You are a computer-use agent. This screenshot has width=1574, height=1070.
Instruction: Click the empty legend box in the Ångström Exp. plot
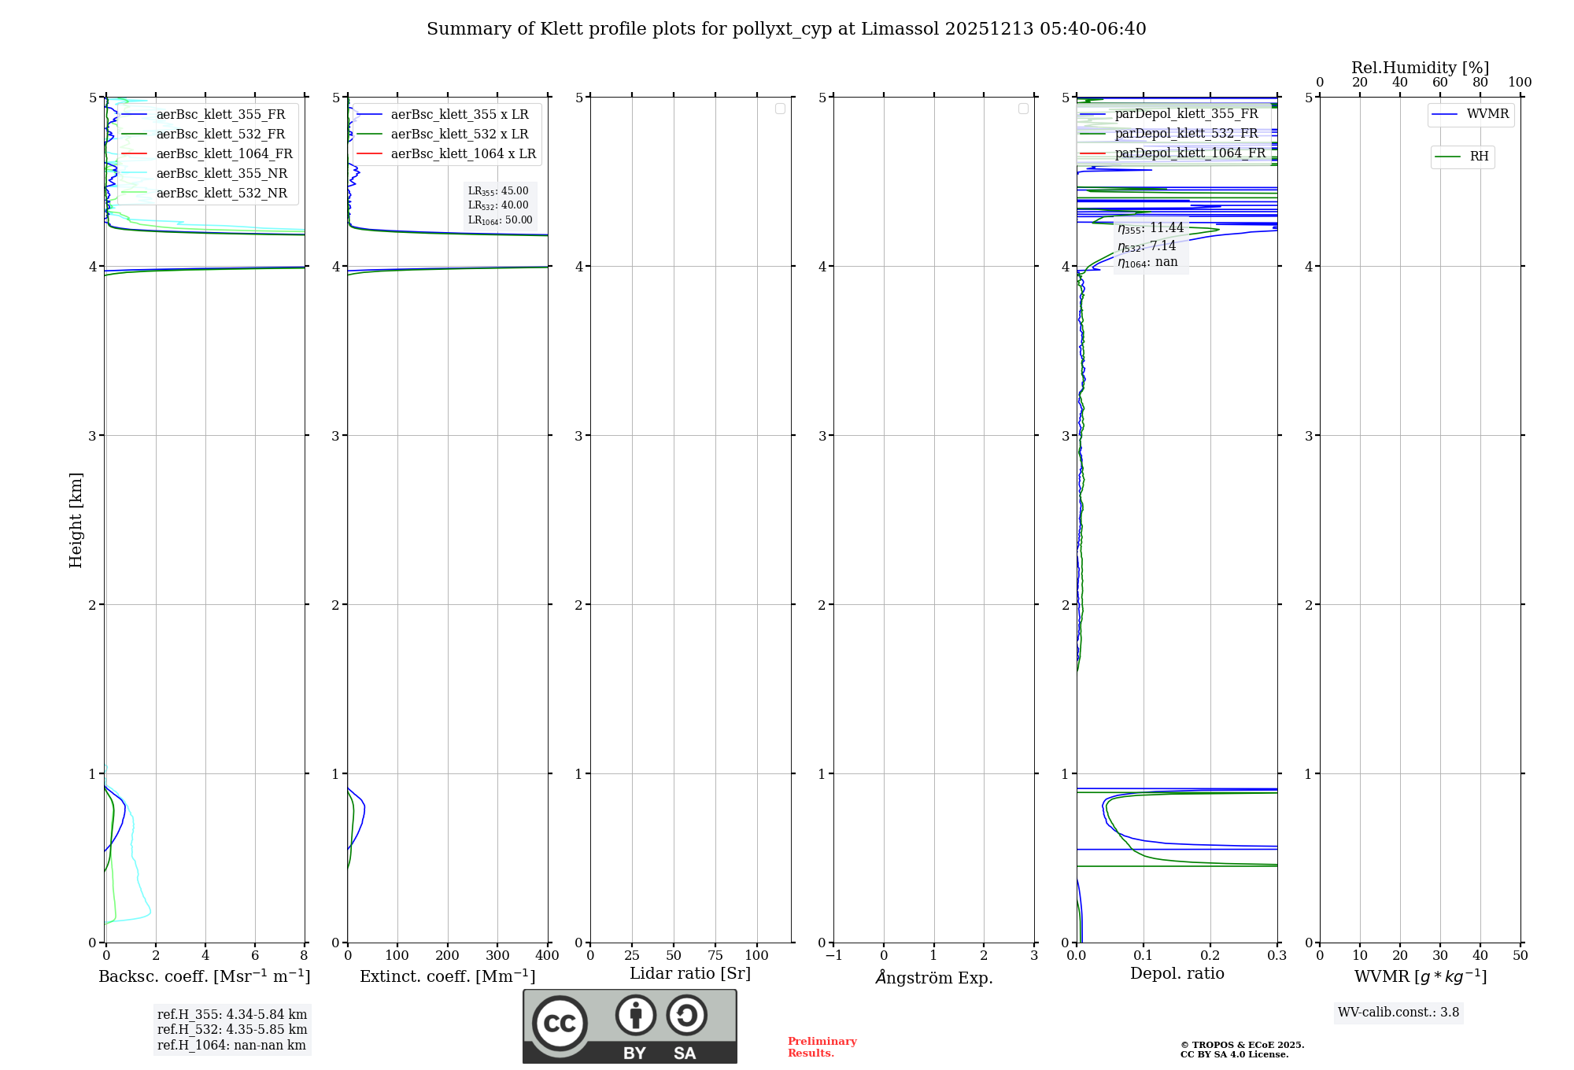pyautogui.click(x=1023, y=109)
